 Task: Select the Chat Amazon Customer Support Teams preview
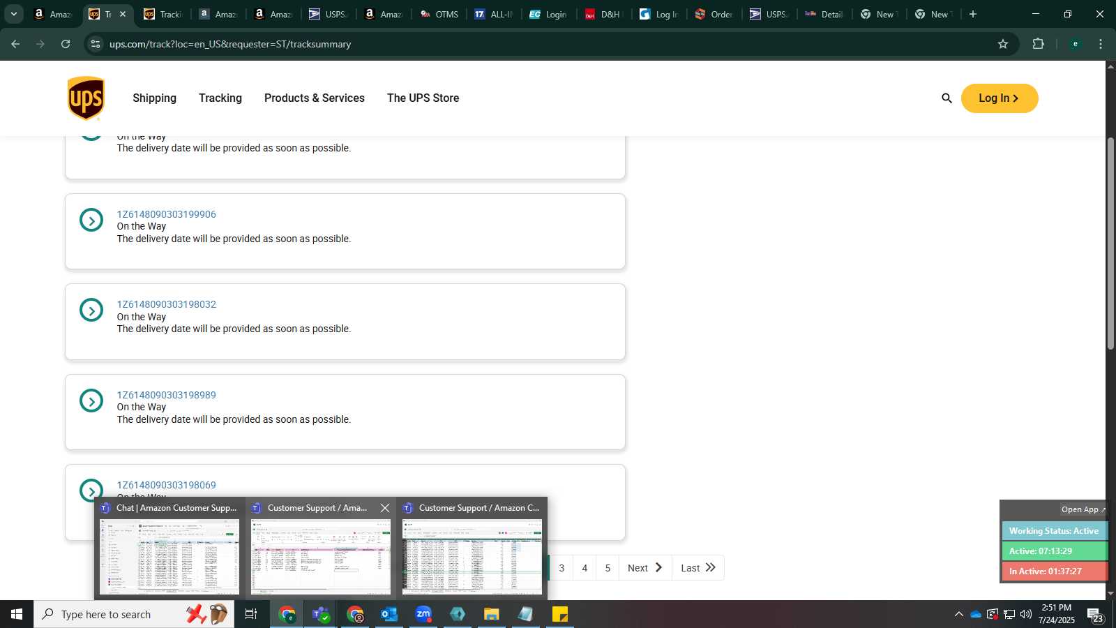169,548
